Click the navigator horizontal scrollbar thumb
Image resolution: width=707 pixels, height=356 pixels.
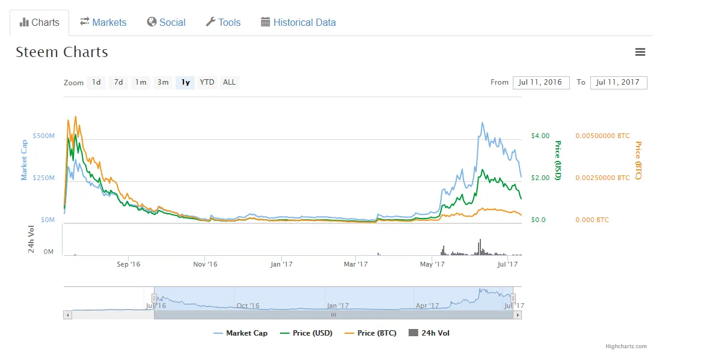tap(334, 315)
